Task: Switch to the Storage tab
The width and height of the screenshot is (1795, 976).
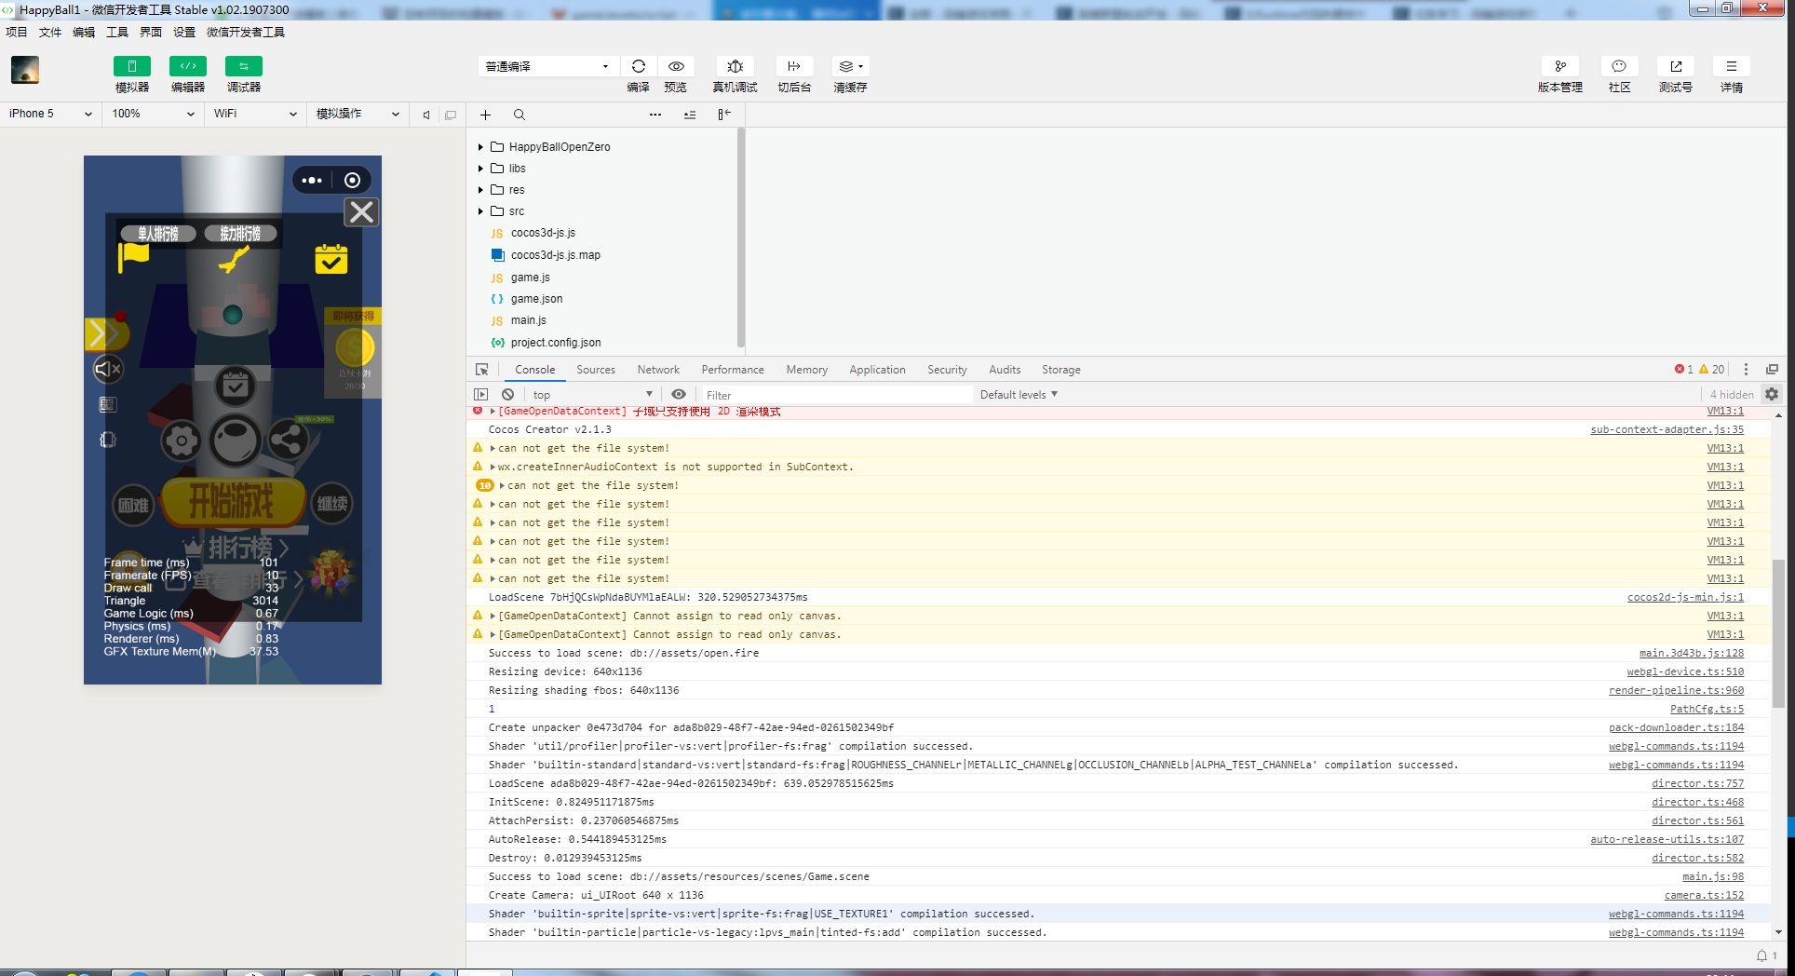Action: 1061,370
